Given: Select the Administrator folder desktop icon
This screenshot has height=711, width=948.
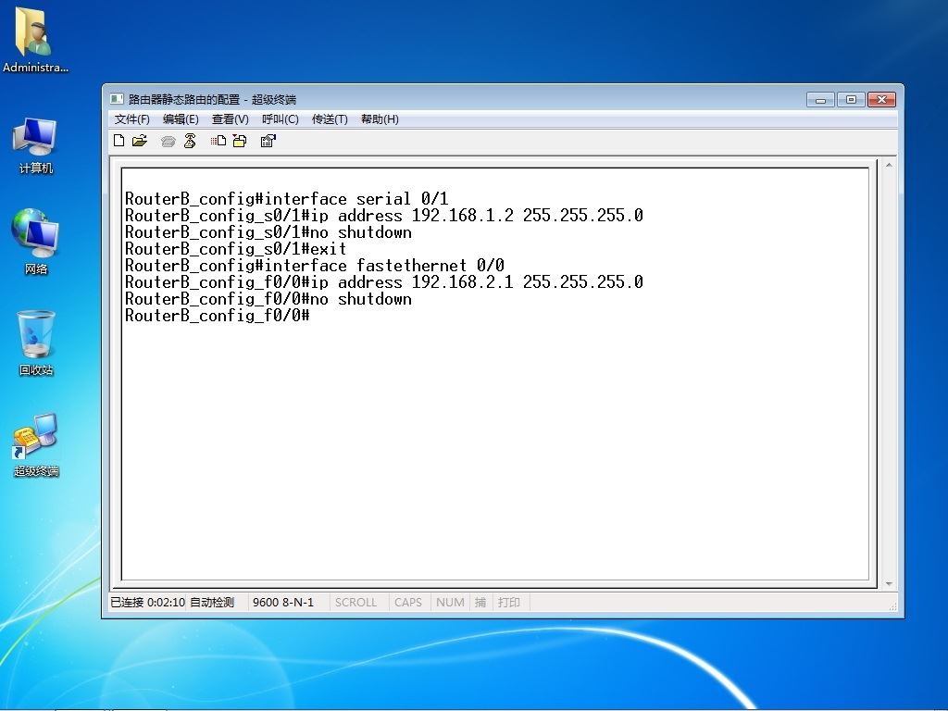Looking at the screenshot, I should coord(35,40).
